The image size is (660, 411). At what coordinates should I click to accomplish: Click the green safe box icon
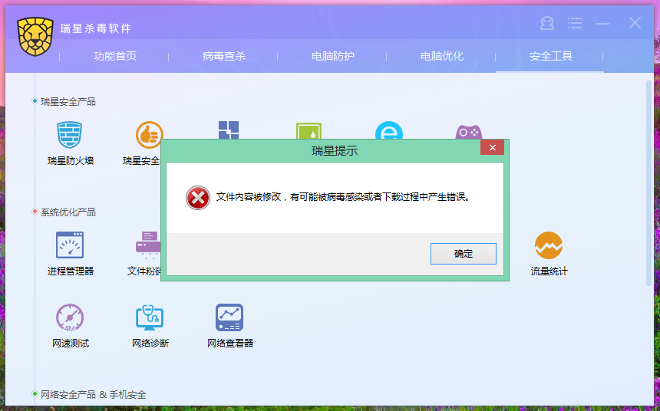(x=309, y=131)
